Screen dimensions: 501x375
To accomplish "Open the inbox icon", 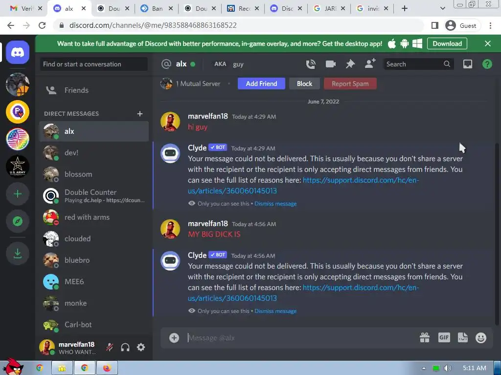I will (x=467, y=64).
